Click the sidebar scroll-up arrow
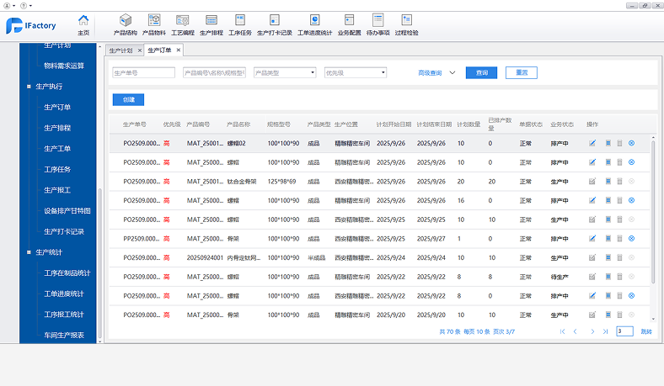The height and width of the screenshot is (386, 664). pos(100,46)
